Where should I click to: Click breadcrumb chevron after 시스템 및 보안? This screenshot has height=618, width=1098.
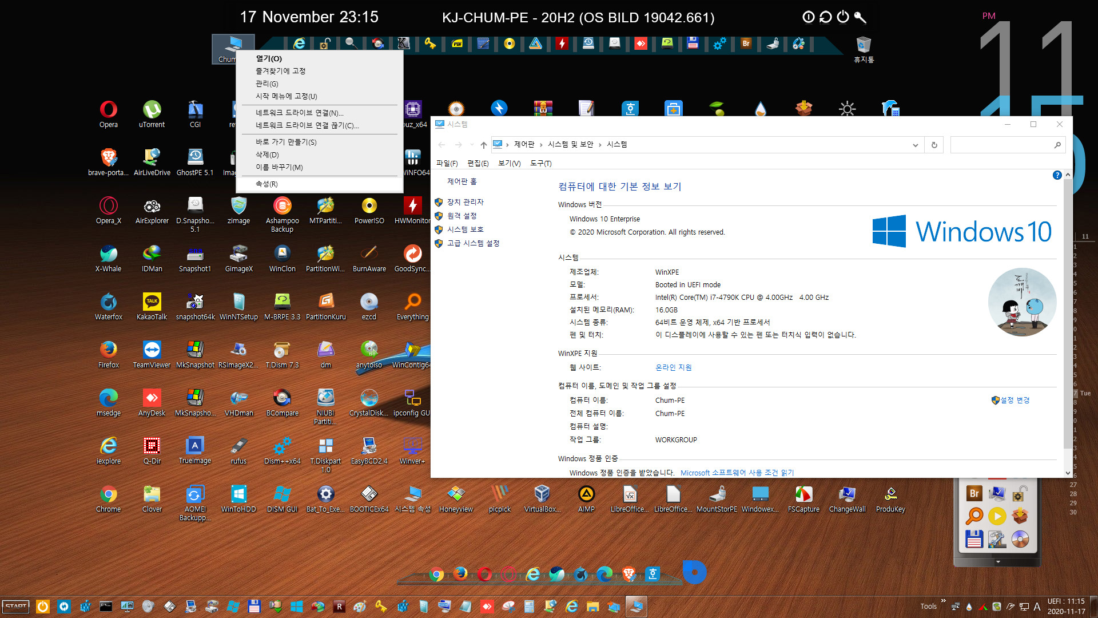pyautogui.click(x=600, y=145)
